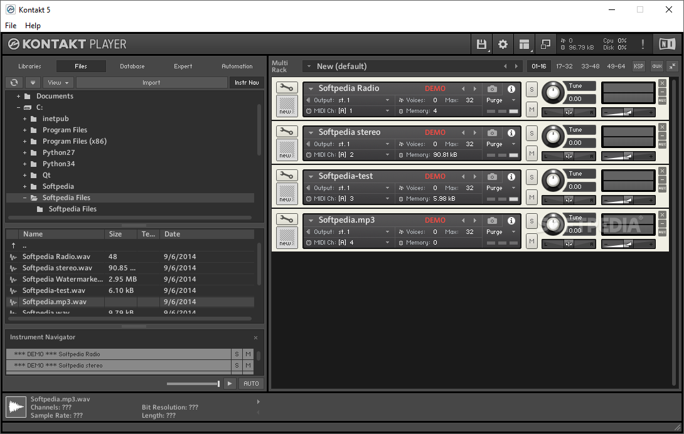Image resolution: width=684 pixels, height=434 pixels.
Task: Click the new instrument icon on Softpedia stereo
Action: (287, 150)
